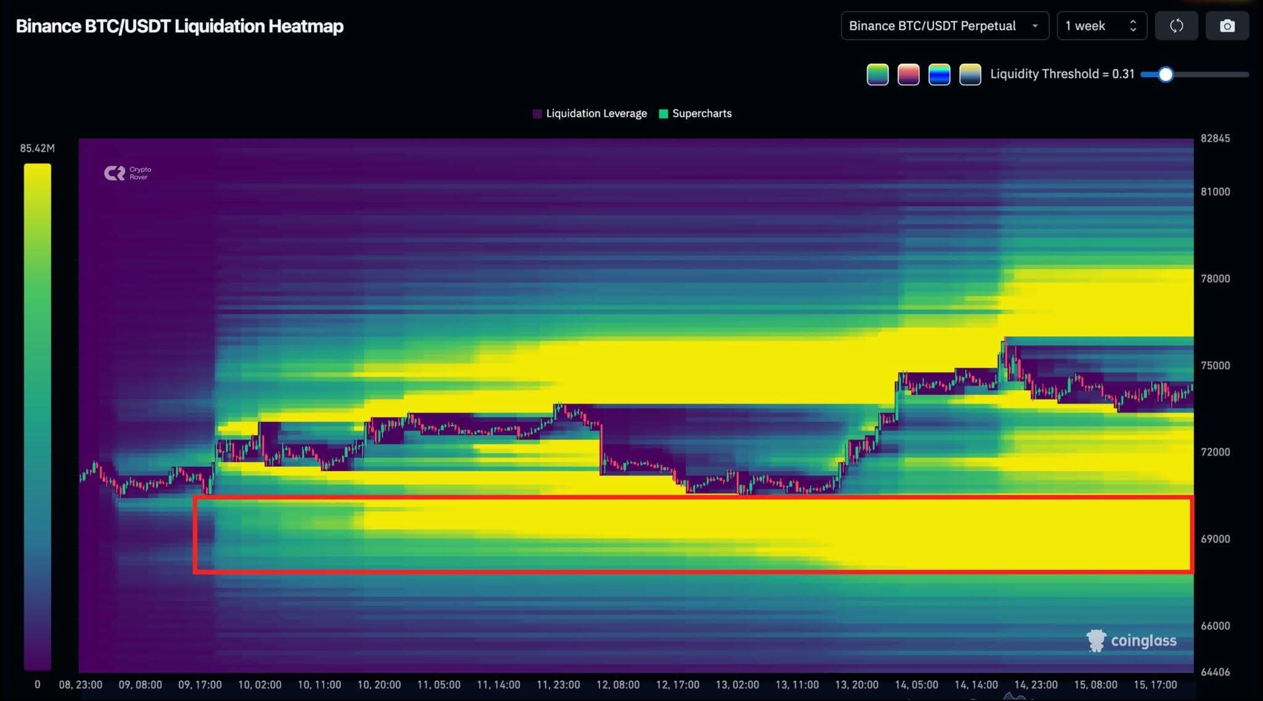Select the pink-purple color scheme swatch
This screenshot has height=701, width=1263.
(908, 75)
